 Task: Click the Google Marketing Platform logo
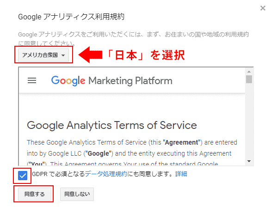tap(111, 80)
